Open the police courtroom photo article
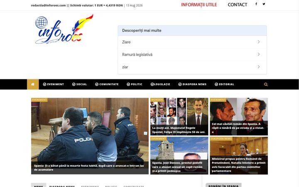This screenshot has height=187, width=299. click(90, 130)
